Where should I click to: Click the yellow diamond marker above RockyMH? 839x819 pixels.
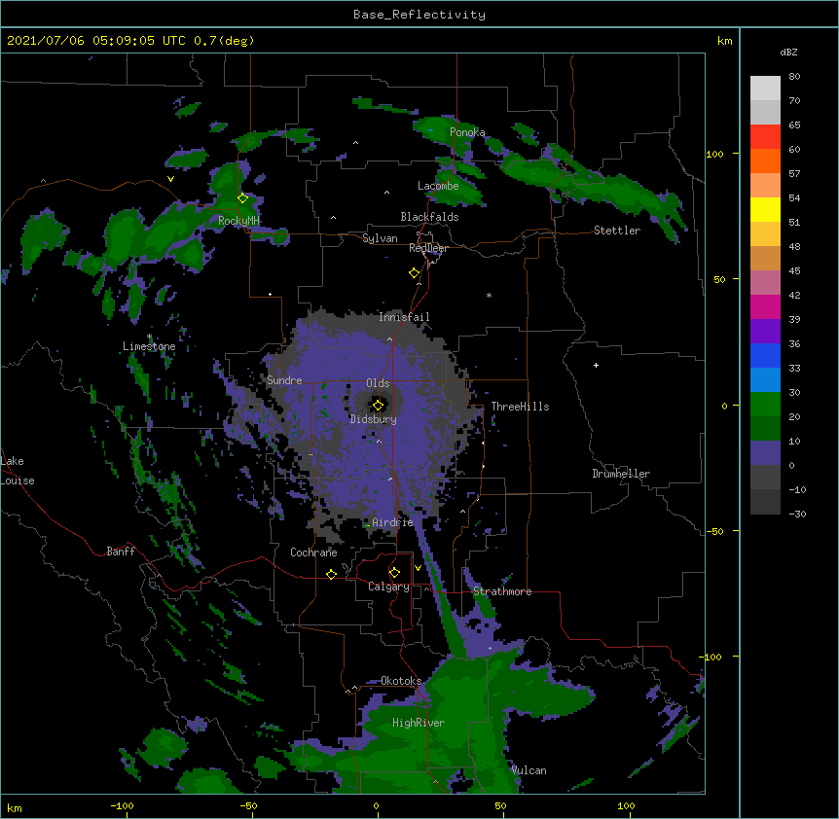242,198
